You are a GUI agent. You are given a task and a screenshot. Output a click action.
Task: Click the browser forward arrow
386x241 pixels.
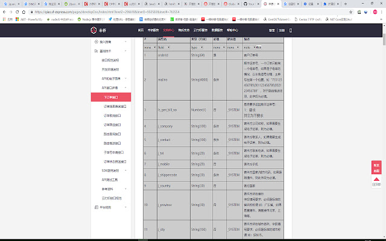click(x=11, y=12)
